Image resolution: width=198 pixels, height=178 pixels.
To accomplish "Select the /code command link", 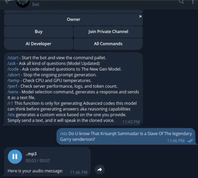I will click(13, 69).
